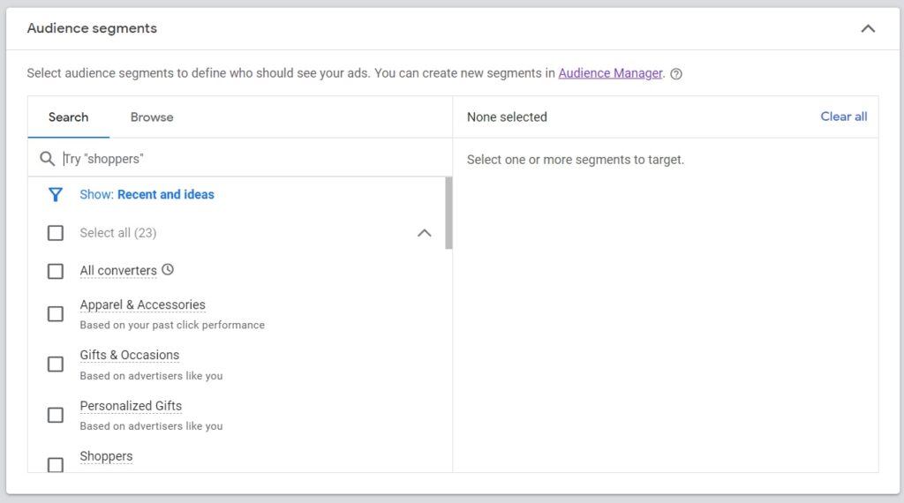Click the segment list scrollbar

448,214
